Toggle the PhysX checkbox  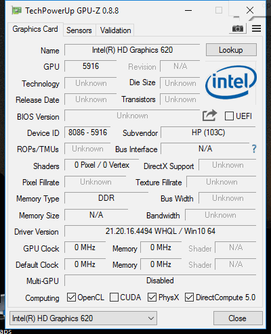pos(152,297)
